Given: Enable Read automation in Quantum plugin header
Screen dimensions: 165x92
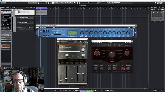Looking at the screenshot, I should pyautogui.click(x=40, y=27).
